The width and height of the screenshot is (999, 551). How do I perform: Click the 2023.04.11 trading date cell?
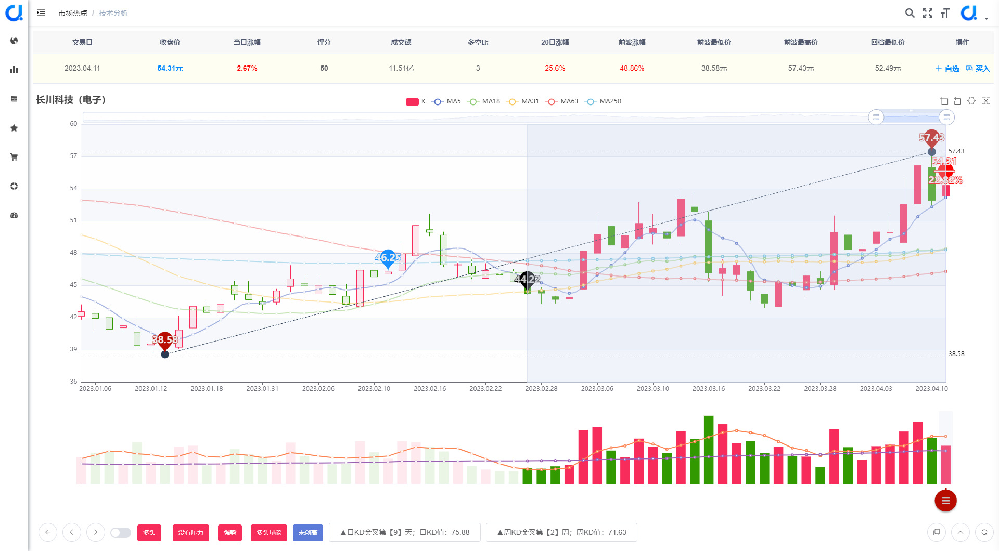coord(82,68)
